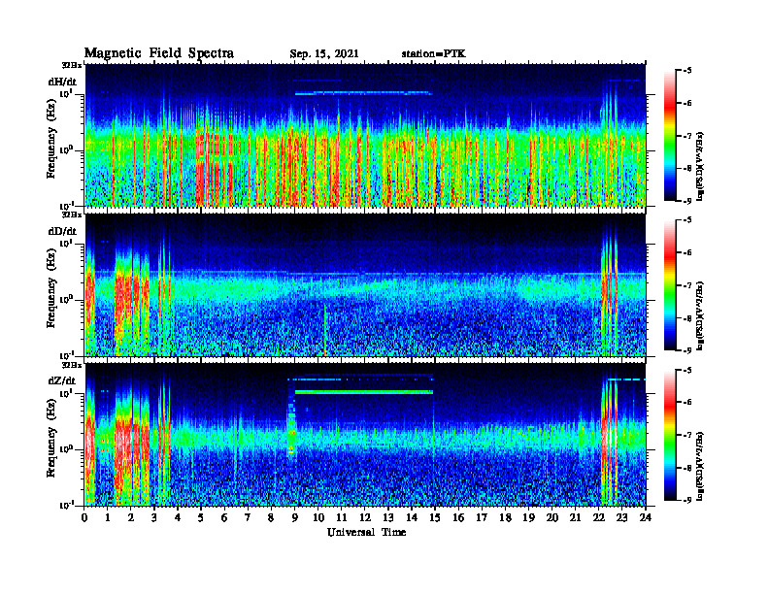
Task: Click hour tick label "3" on time axis
Action: click(154, 518)
